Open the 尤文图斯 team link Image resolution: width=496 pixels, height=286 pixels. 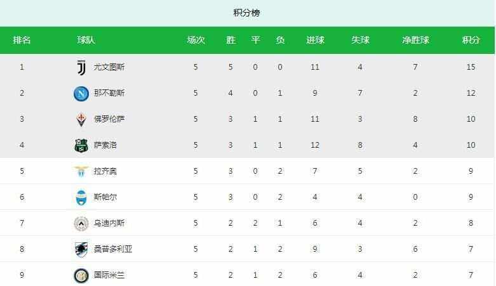(109, 67)
